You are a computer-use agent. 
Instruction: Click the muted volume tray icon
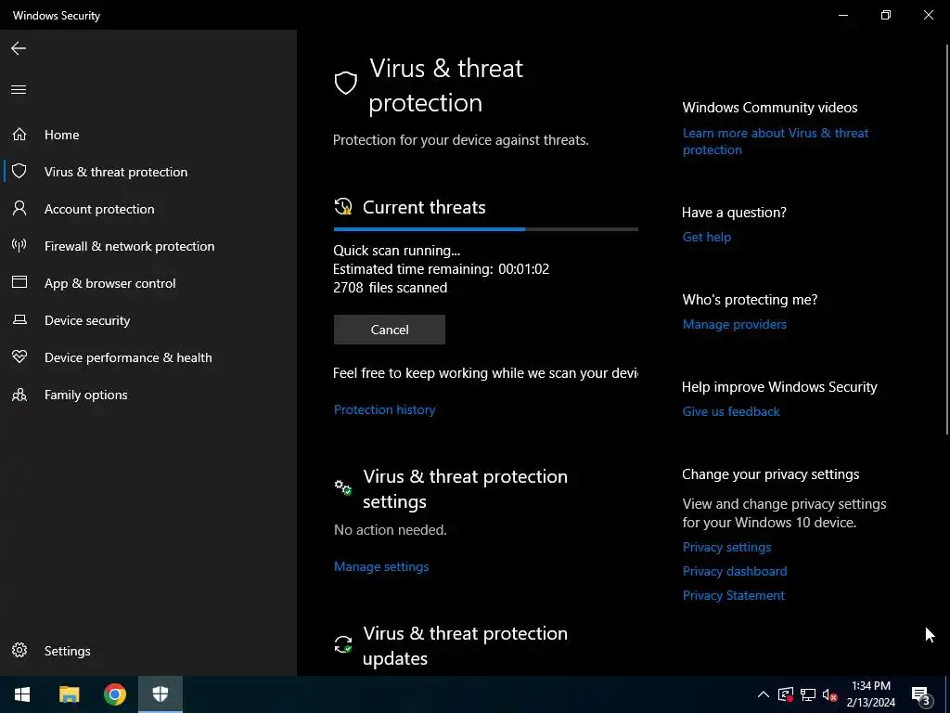coord(829,694)
